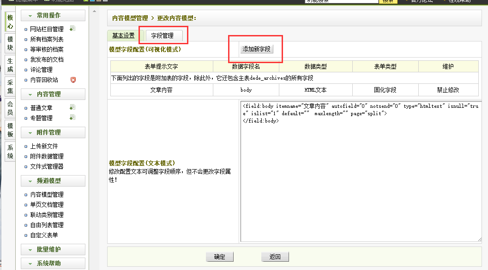Click the 表单类型 column header
This screenshot has height=270, width=488.
pos(386,66)
